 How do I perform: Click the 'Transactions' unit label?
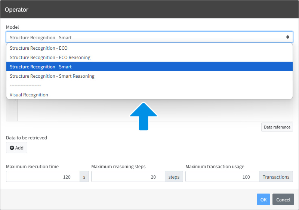pos(276,176)
